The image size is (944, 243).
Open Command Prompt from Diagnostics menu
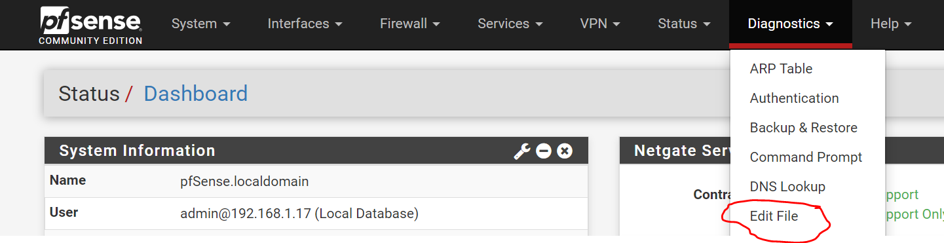[806, 157]
